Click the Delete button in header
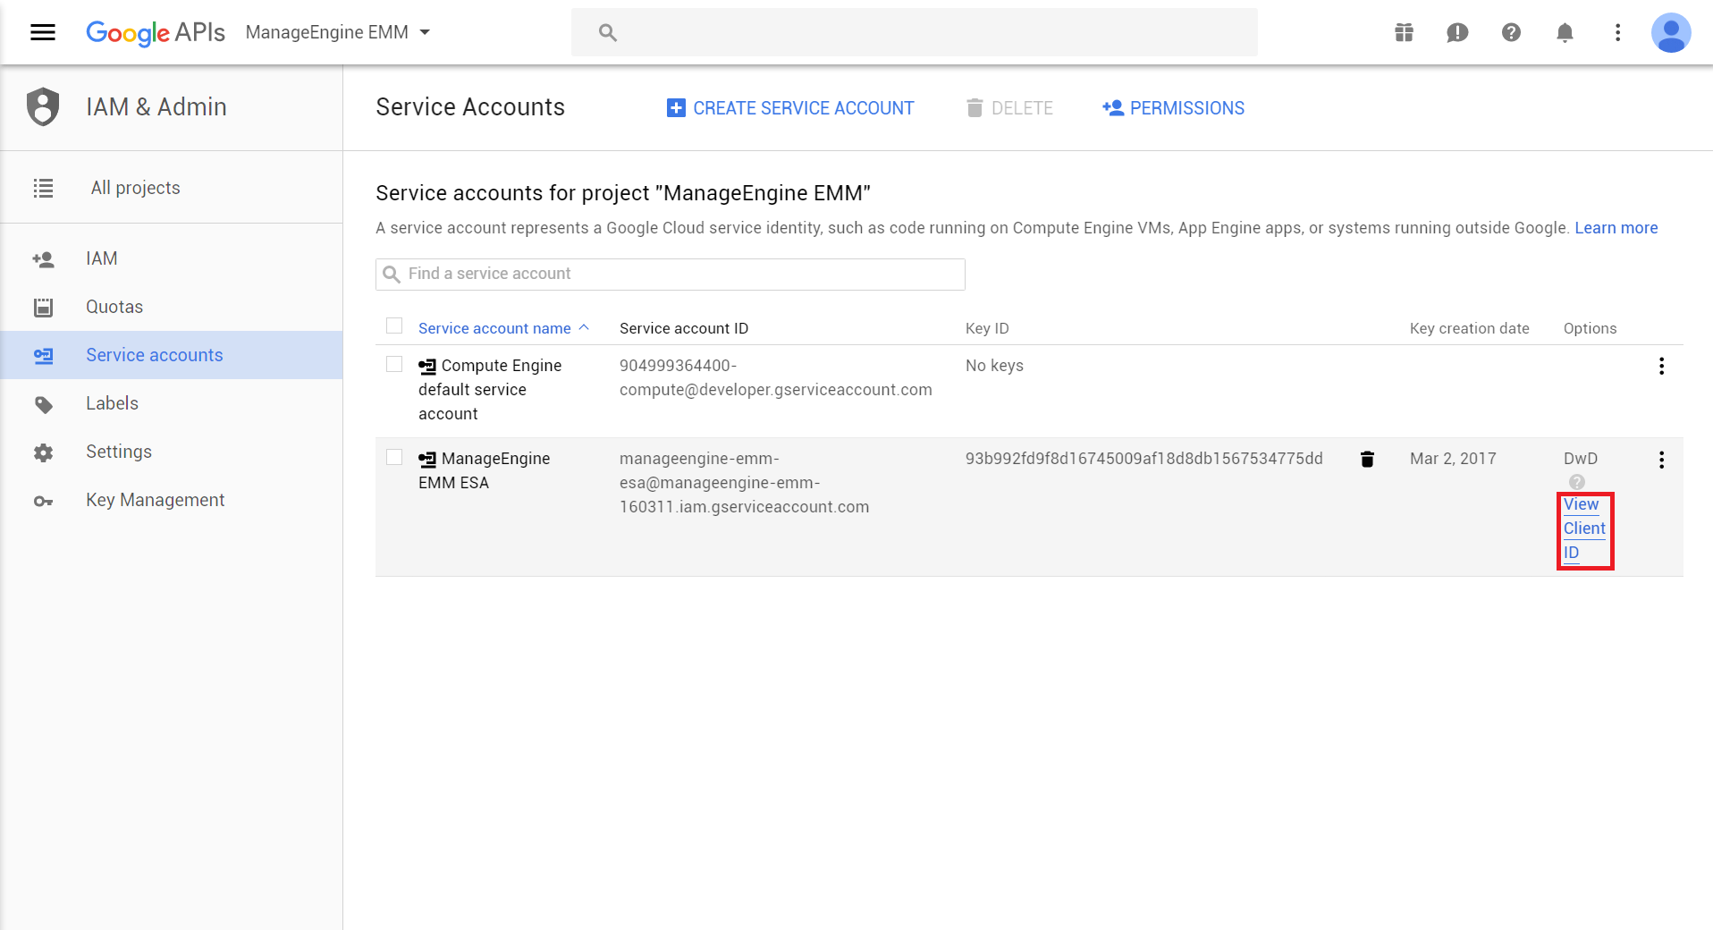The height and width of the screenshot is (930, 1713). [1009, 108]
